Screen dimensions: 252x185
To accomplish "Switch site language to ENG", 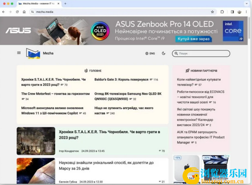I will (150, 53).
